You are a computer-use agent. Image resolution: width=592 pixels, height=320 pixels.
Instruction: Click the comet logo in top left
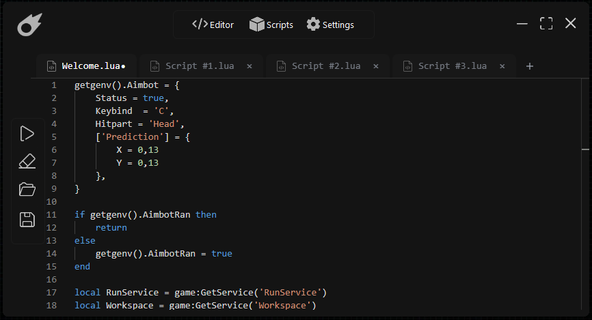(30, 25)
